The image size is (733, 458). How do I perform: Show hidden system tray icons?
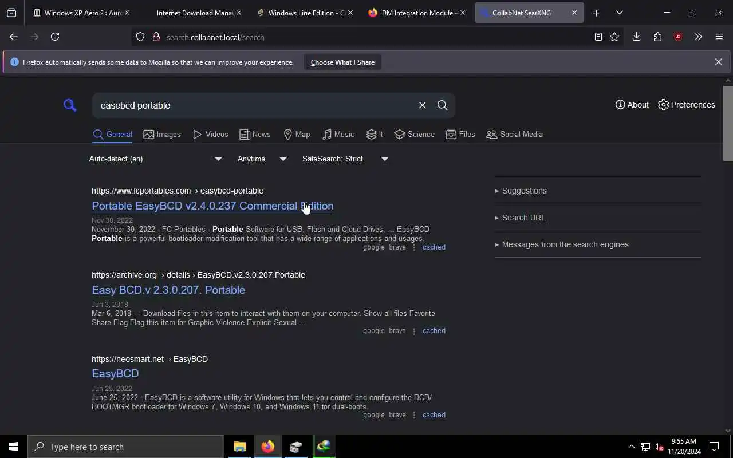(631, 447)
